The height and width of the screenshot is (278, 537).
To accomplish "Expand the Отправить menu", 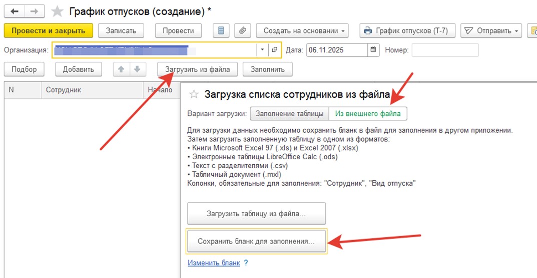I will pos(490,30).
